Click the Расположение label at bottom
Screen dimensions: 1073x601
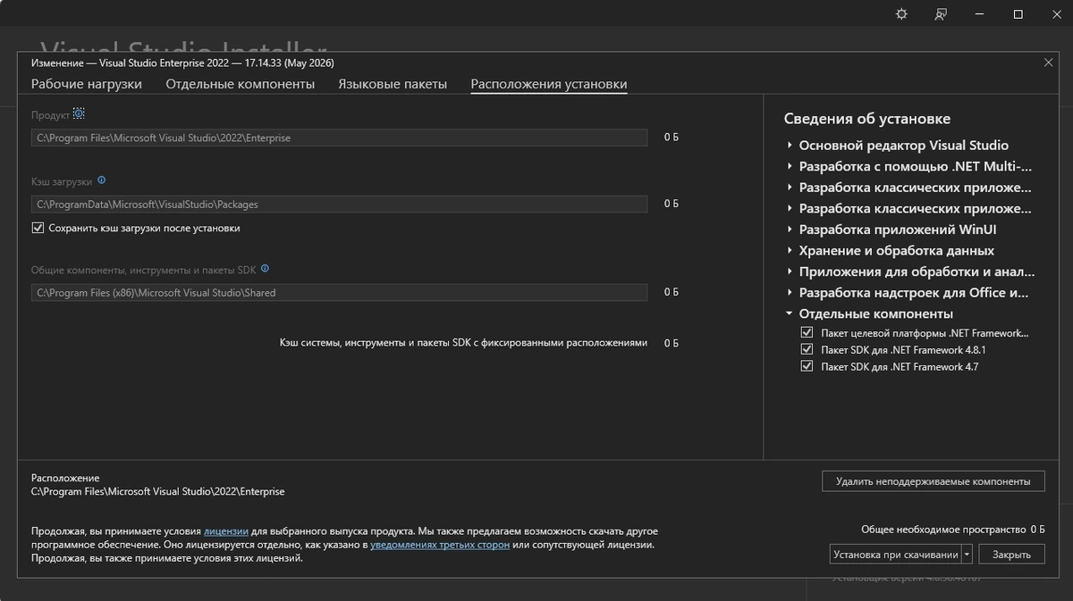pos(65,478)
